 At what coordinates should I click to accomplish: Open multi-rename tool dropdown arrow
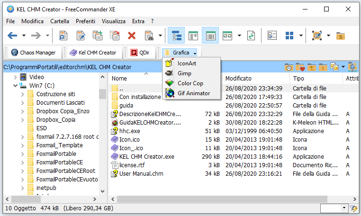click(x=328, y=36)
